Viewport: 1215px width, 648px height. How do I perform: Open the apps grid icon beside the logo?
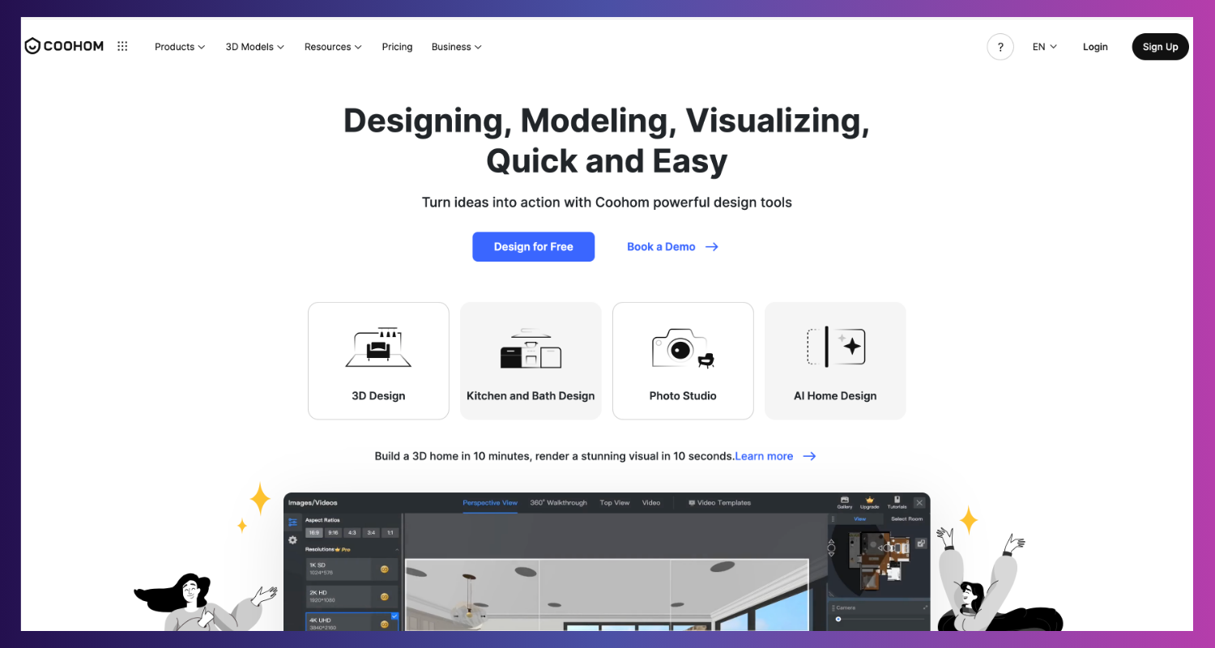[x=122, y=46]
